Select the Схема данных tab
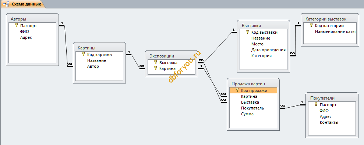Viewport: 364px width, 145px height. pos(23,4)
